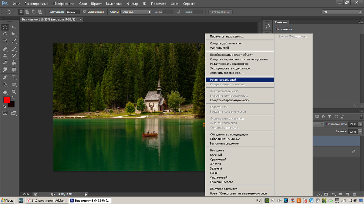Open the blend mode dropdown
Screen dimensions: 364x204
[x=318, y=124]
